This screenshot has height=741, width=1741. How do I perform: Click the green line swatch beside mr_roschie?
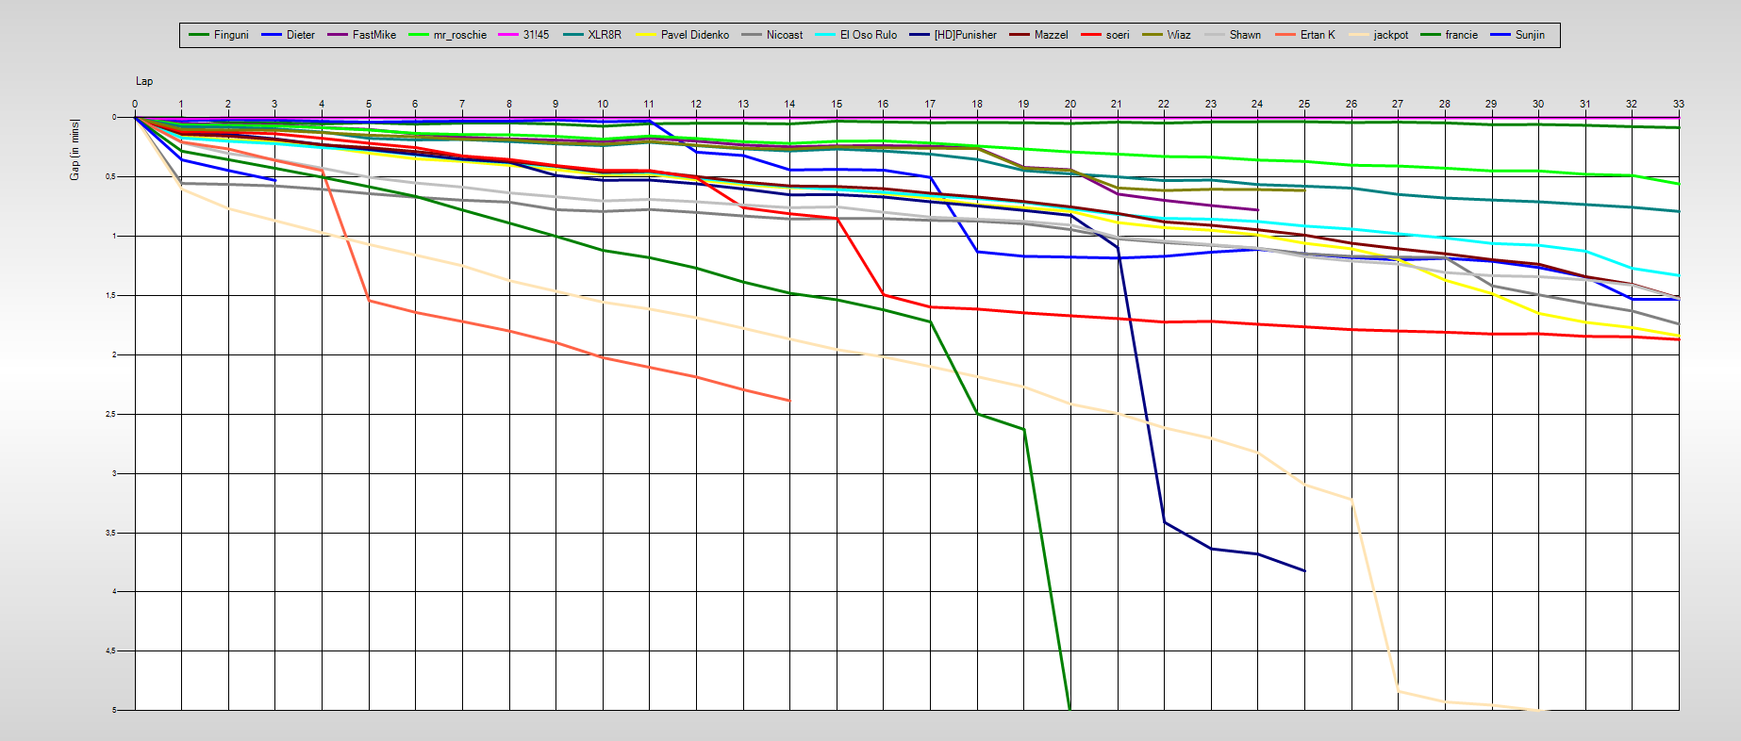(x=419, y=35)
